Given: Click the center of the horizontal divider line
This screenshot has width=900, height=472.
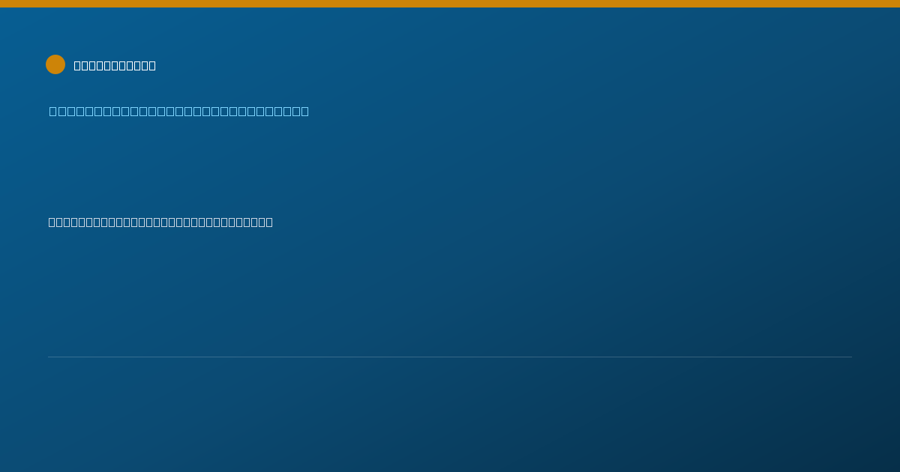Looking at the screenshot, I should (x=450, y=357).
